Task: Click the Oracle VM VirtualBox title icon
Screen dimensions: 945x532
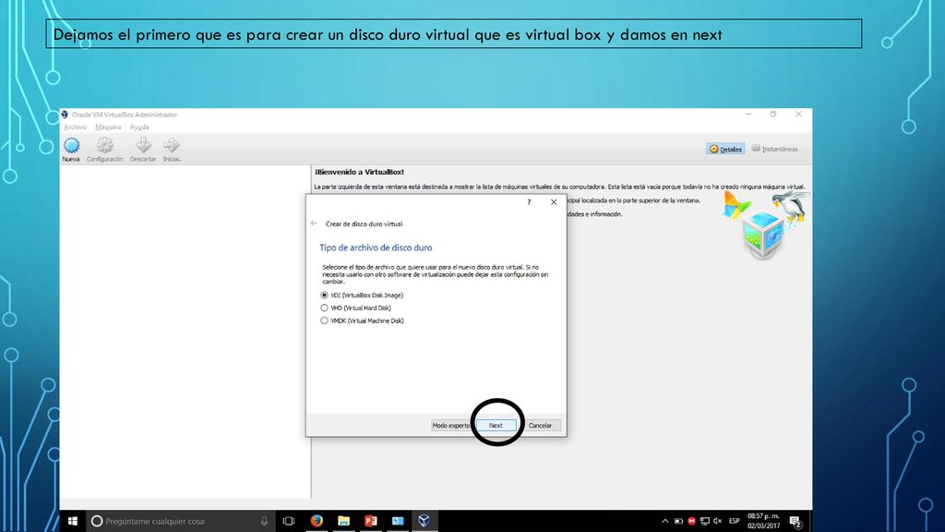Action: coord(65,115)
